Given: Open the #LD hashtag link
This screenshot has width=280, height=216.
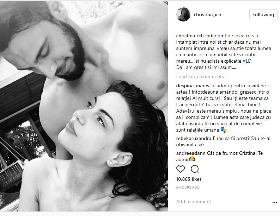Looking at the screenshot, I should 247,61.
